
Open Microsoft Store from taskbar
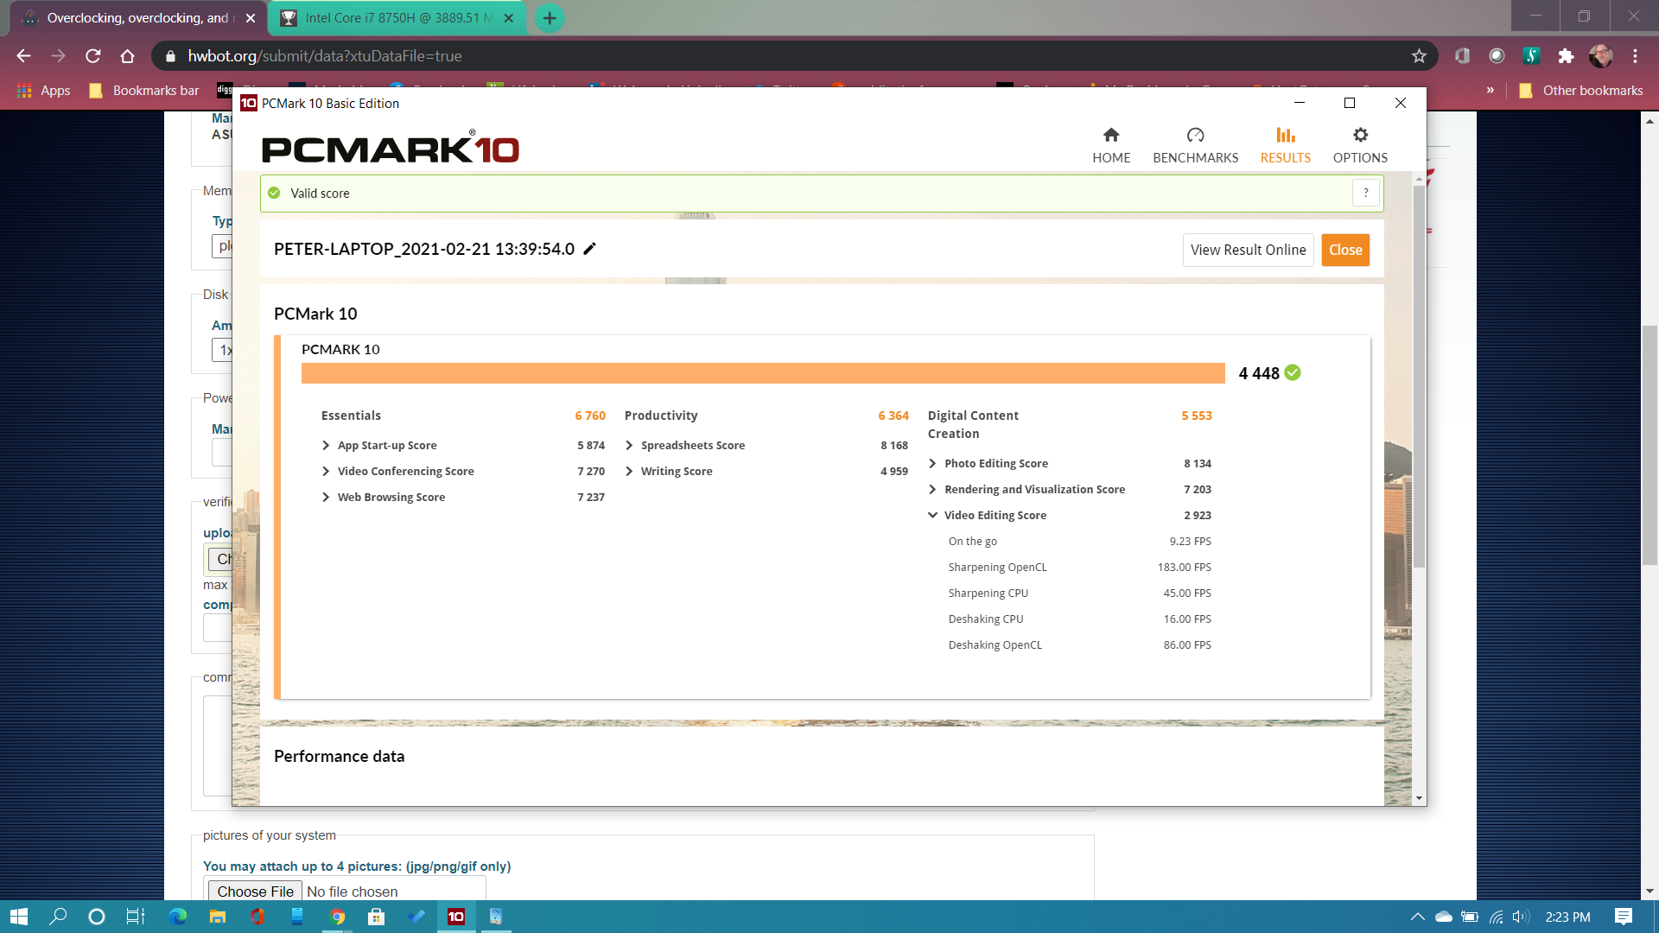(x=377, y=917)
